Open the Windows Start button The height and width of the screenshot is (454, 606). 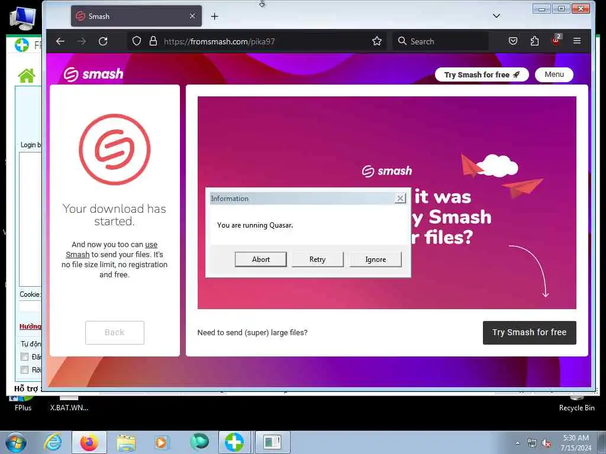[x=16, y=442]
